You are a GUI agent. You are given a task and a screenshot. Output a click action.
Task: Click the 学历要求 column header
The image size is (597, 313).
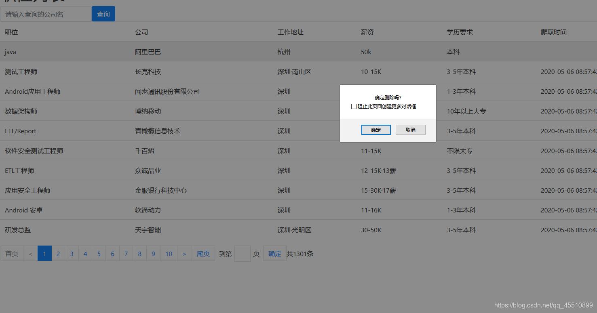tap(460, 32)
